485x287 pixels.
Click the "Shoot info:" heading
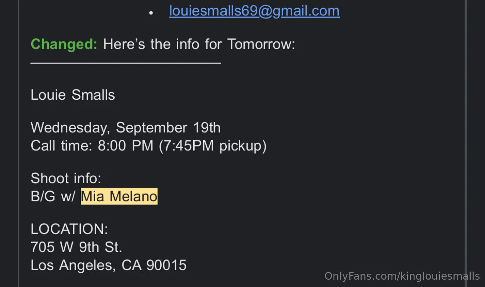point(66,179)
